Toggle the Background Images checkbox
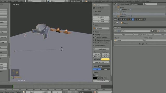The image size is (166, 93). coord(96,40)
